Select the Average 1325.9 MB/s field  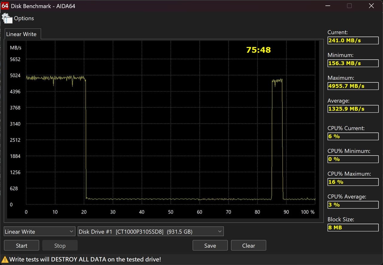353,109
